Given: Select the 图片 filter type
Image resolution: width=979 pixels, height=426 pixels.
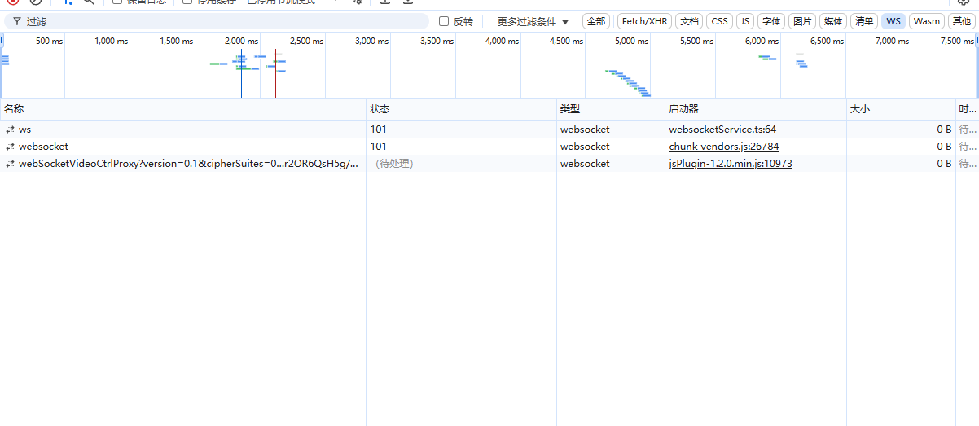Looking at the screenshot, I should 802,21.
